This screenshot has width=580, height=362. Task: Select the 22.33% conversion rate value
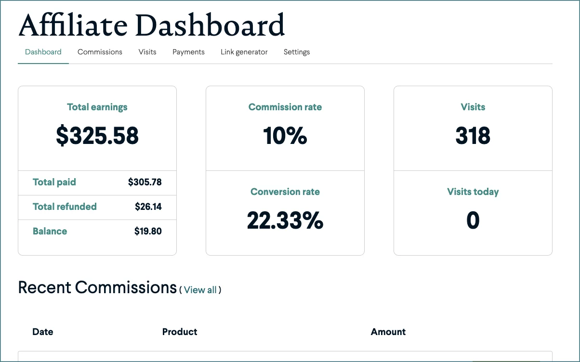pyautogui.click(x=285, y=220)
